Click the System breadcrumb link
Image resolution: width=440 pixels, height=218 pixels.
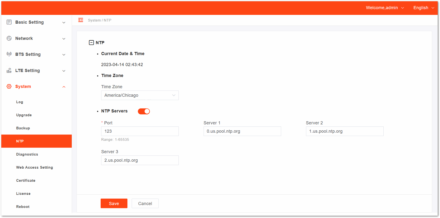pyautogui.click(x=94, y=20)
